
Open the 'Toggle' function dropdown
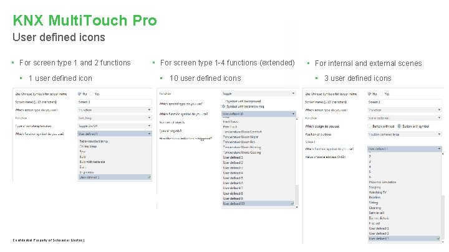259,93
